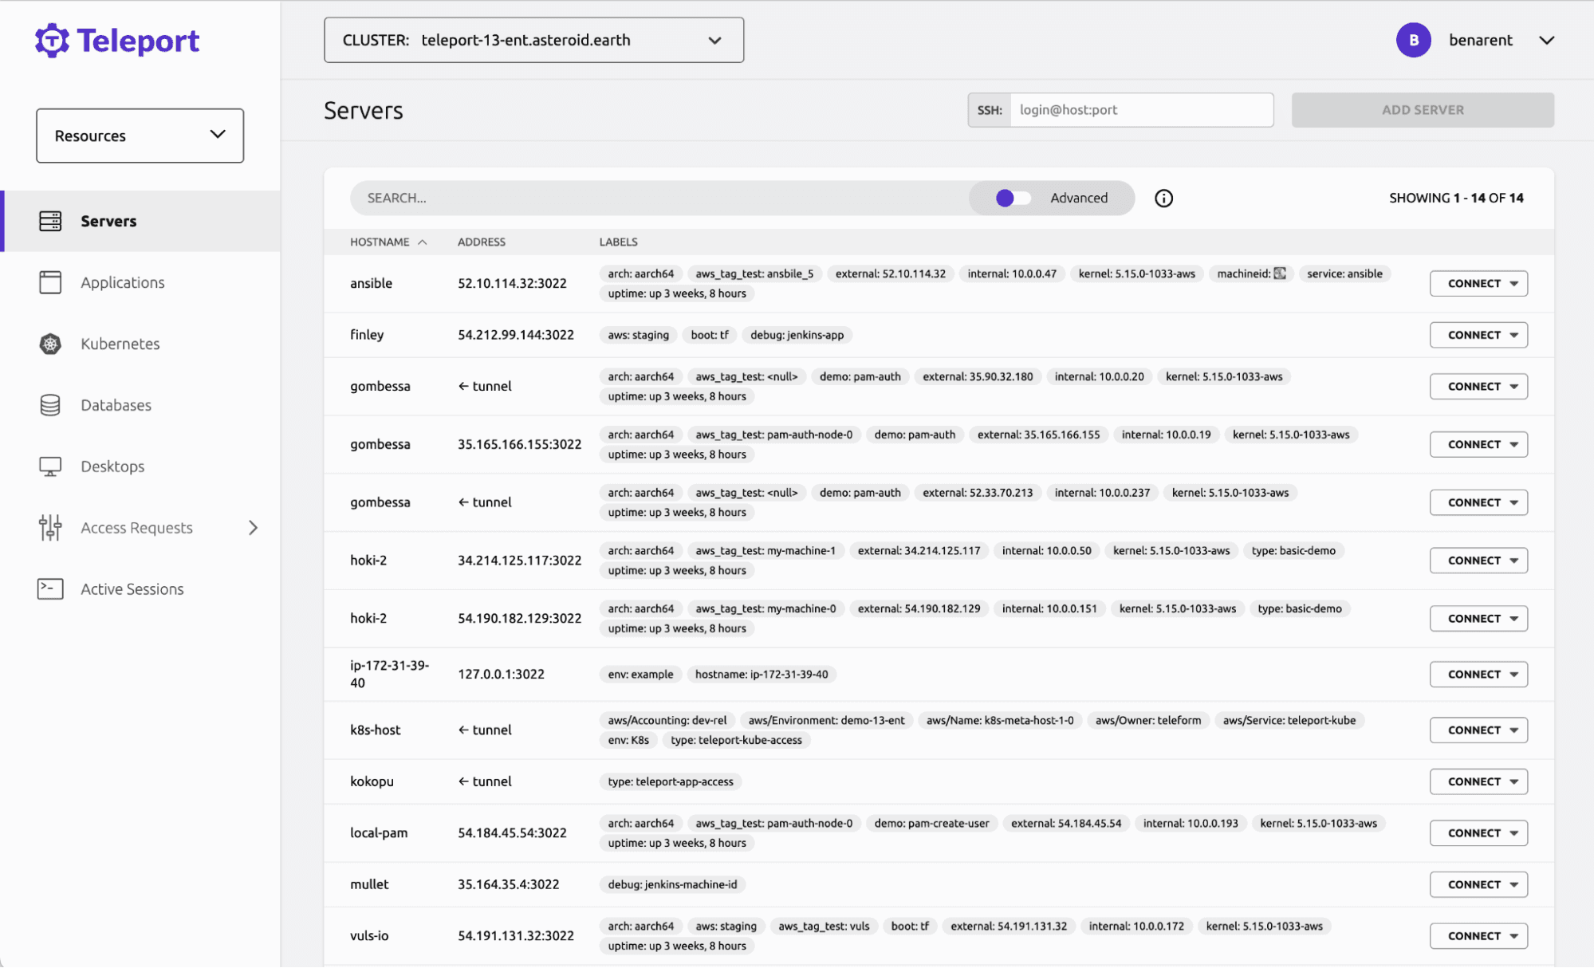This screenshot has width=1594, height=968.
Task: Expand the Resources dropdown menu
Action: [140, 136]
